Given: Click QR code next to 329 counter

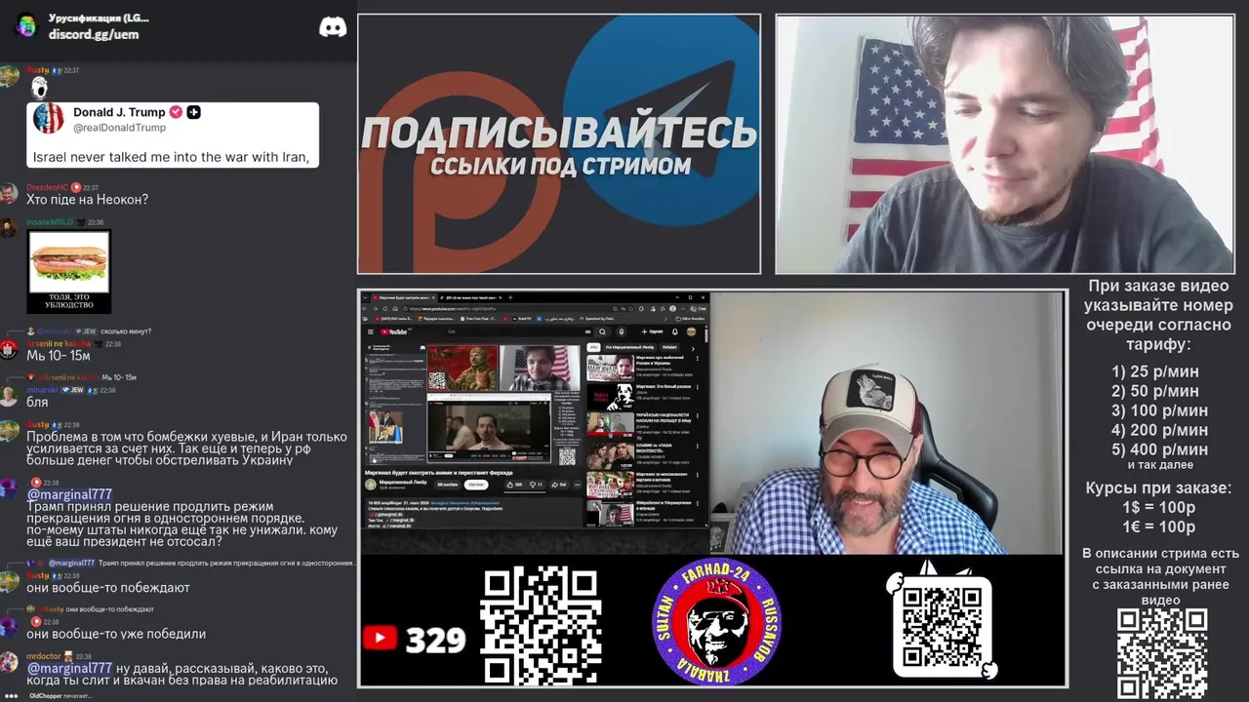Looking at the screenshot, I should pyautogui.click(x=541, y=626).
